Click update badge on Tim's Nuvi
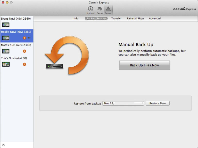This screenshot has width=198, height=148. pos(24,64)
